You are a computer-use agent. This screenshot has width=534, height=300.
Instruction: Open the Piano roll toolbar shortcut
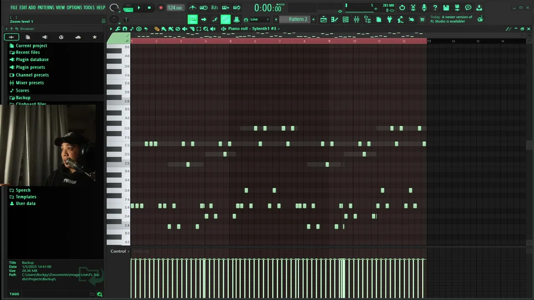335,20
